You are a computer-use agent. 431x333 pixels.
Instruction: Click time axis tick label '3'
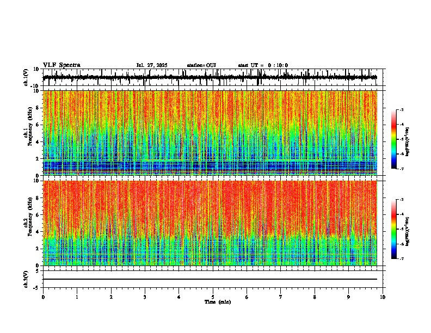(145, 297)
